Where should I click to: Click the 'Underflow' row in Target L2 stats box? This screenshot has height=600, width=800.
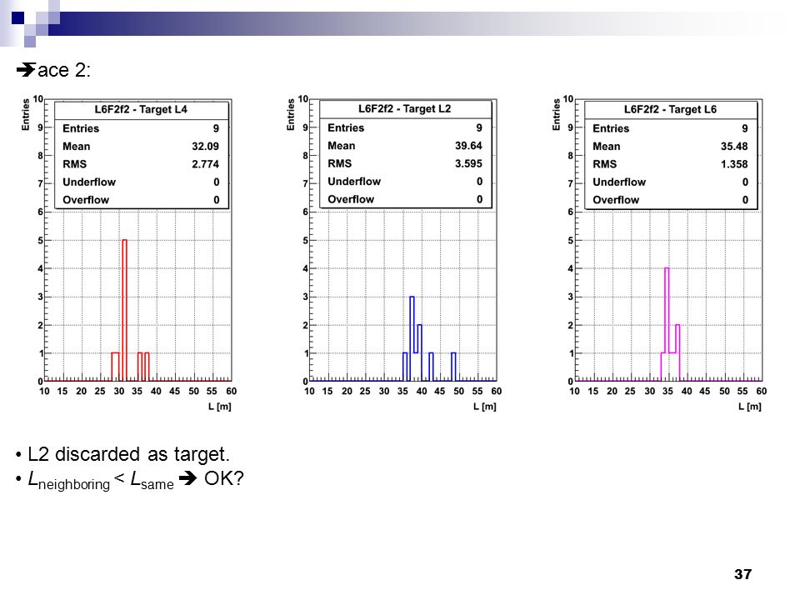tap(405, 182)
